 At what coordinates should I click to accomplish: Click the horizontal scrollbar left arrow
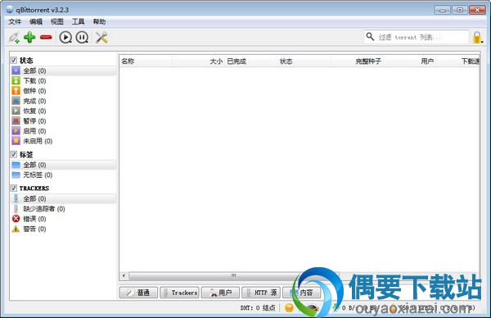click(124, 275)
